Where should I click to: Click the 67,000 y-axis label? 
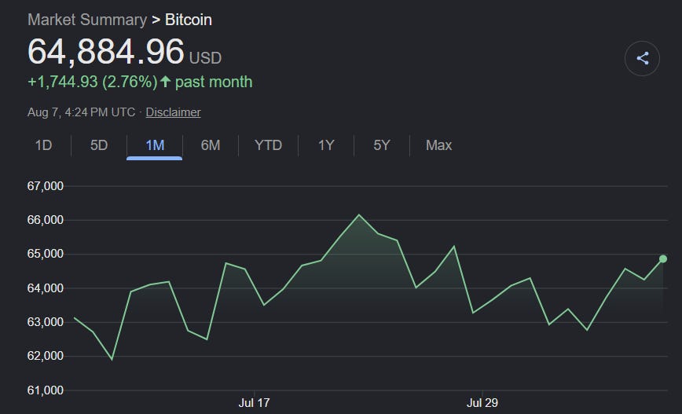[46, 186]
